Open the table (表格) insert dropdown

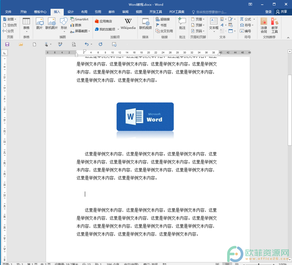(26, 25)
